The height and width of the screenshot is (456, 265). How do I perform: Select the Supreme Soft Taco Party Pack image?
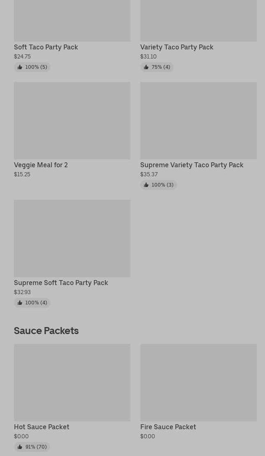coord(72,238)
